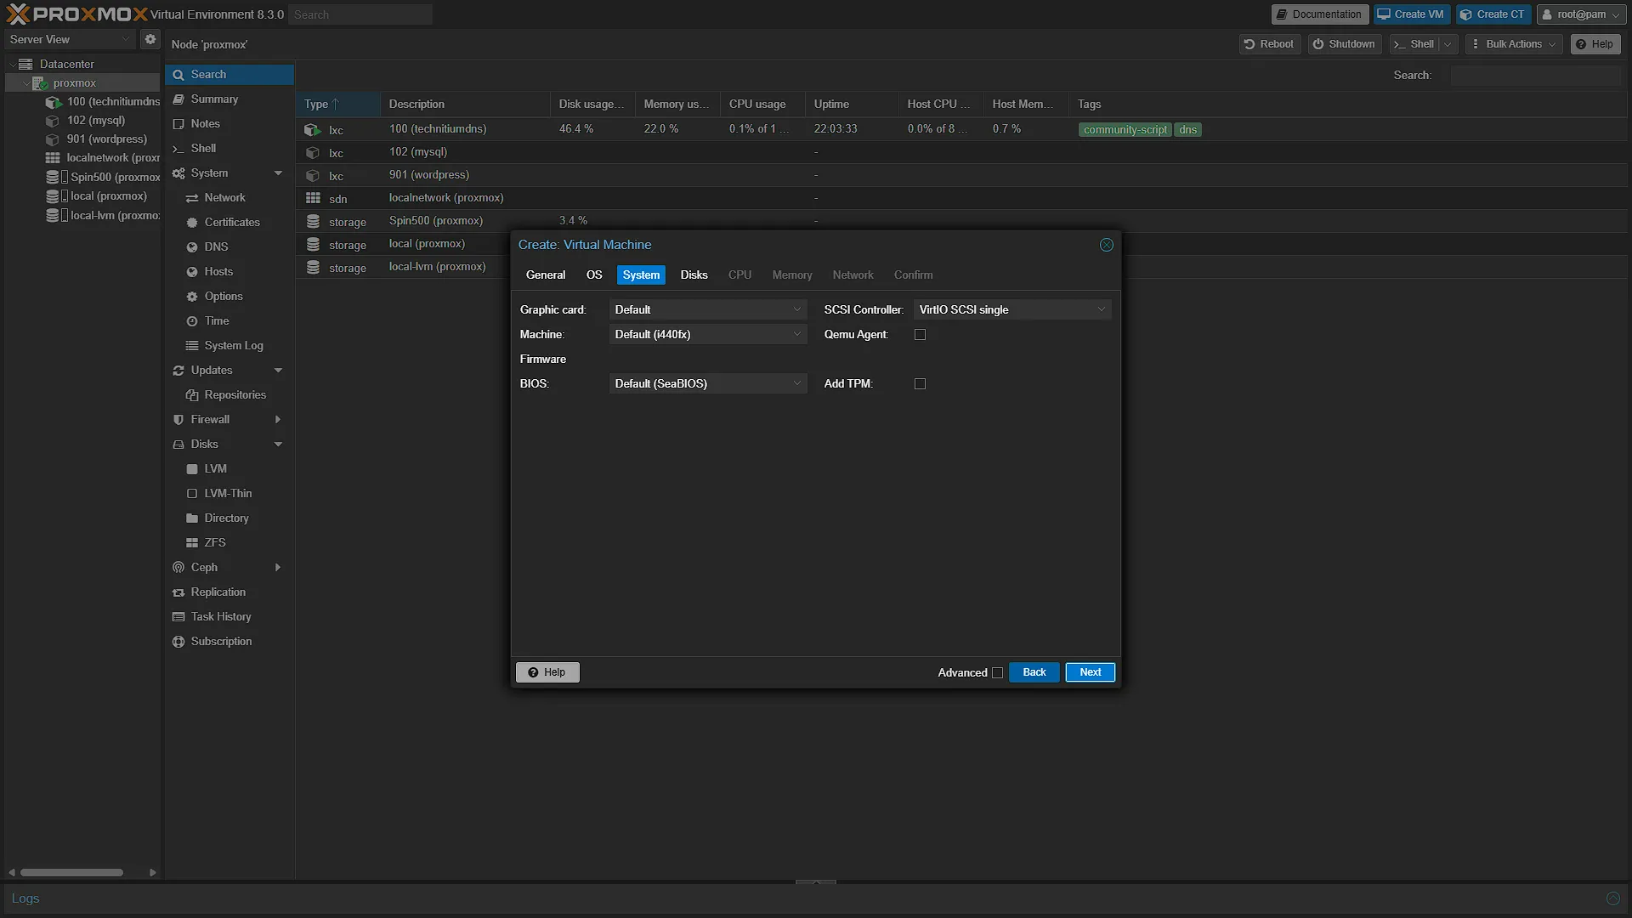Open Task History
This screenshot has height=918, width=1632.
coord(220,616)
